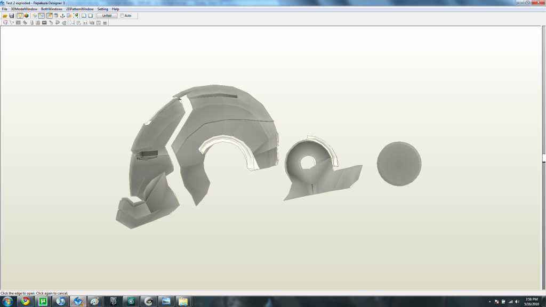Click the red selection cursor tool icon

(5, 22)
